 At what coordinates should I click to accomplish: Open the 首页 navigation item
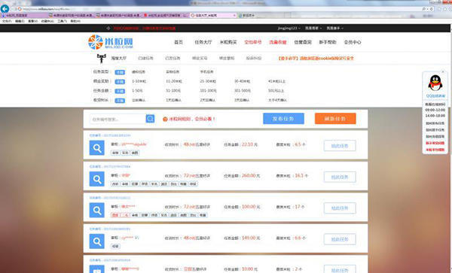click(x=179, y=42)
